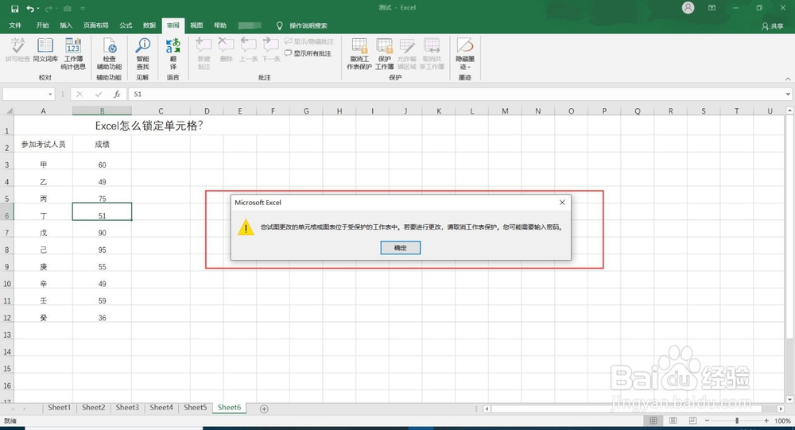795x430 pixels.
Task: Open 工作簿统计信息 workbook statistics
Action: point(73,53)
